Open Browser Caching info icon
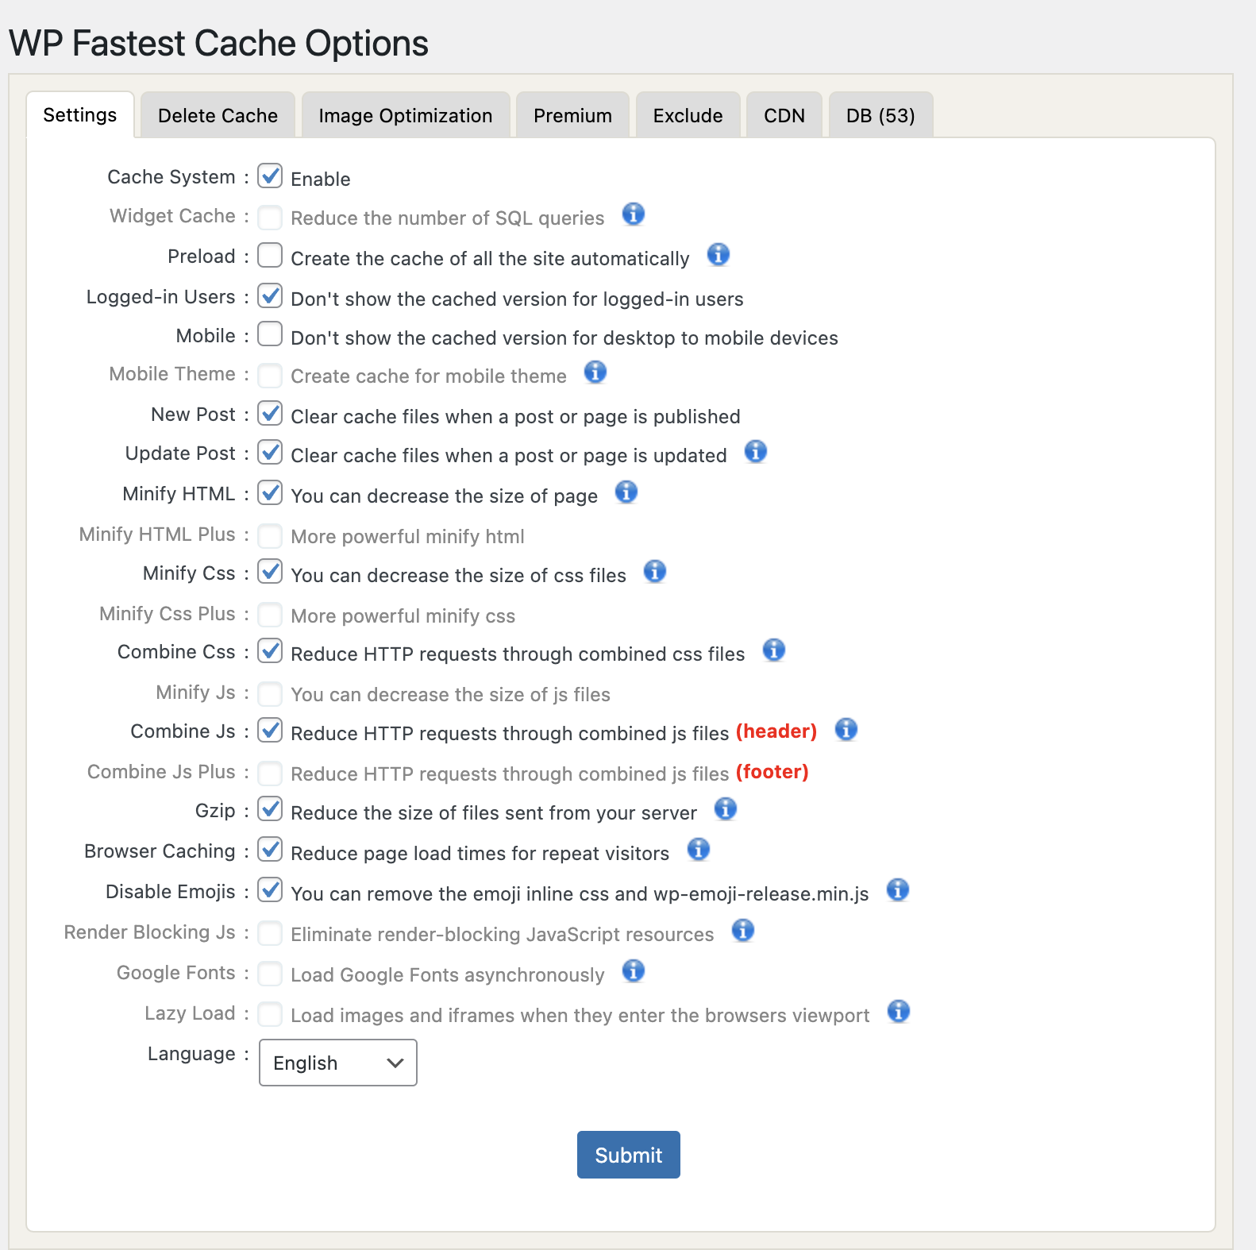This screenshot has height=1250, width=1256. [699, 850]
